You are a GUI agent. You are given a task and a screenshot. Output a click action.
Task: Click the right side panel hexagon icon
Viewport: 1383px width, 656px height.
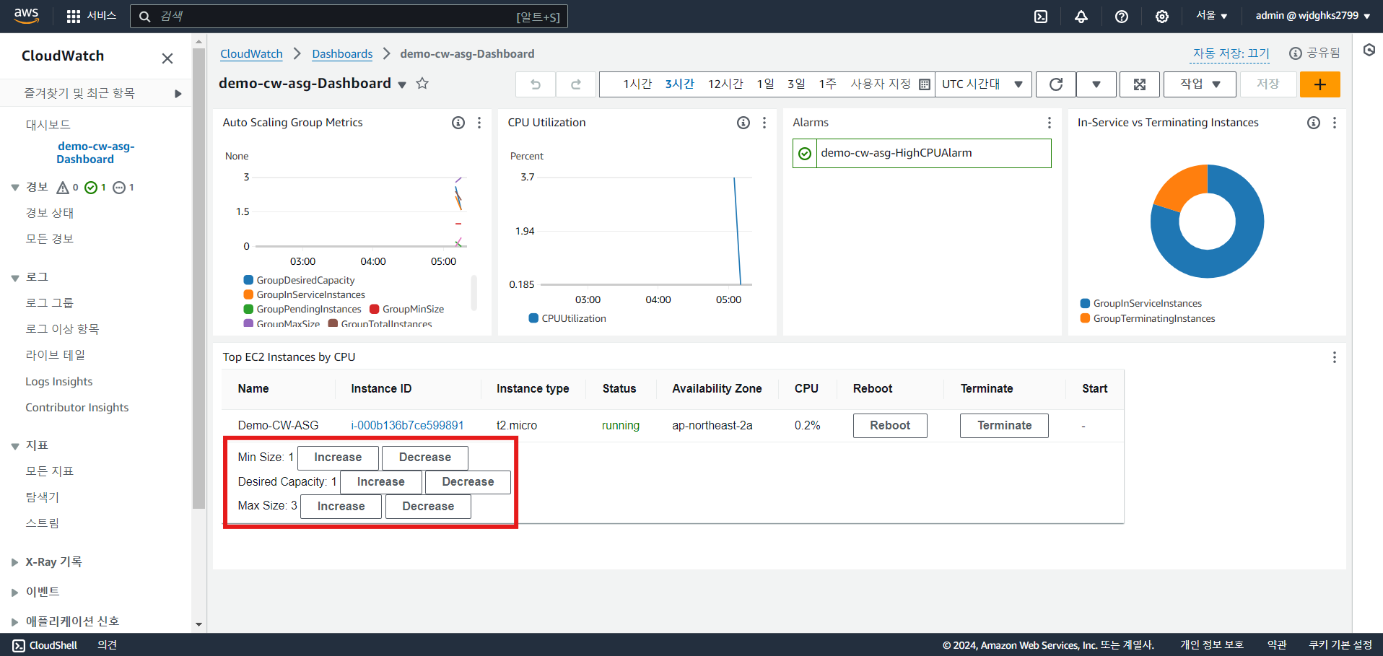pyautogui.click(x=1369, y=50)
